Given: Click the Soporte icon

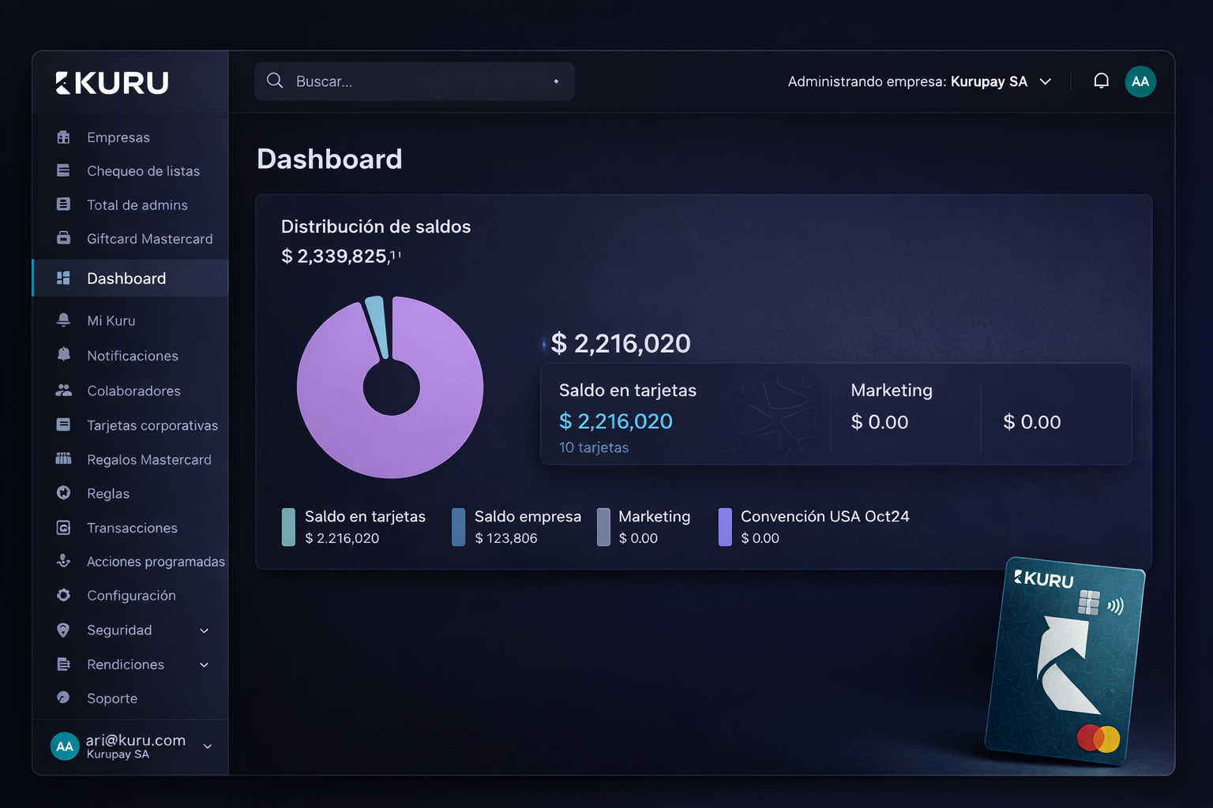Looking at the screenshot, I should tap(64, 698).
